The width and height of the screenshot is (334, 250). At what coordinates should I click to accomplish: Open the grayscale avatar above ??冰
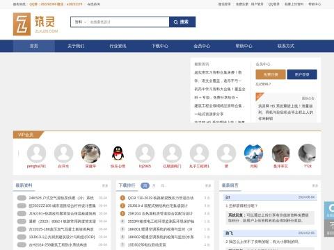pyautogui.click(x=308, y=153)
